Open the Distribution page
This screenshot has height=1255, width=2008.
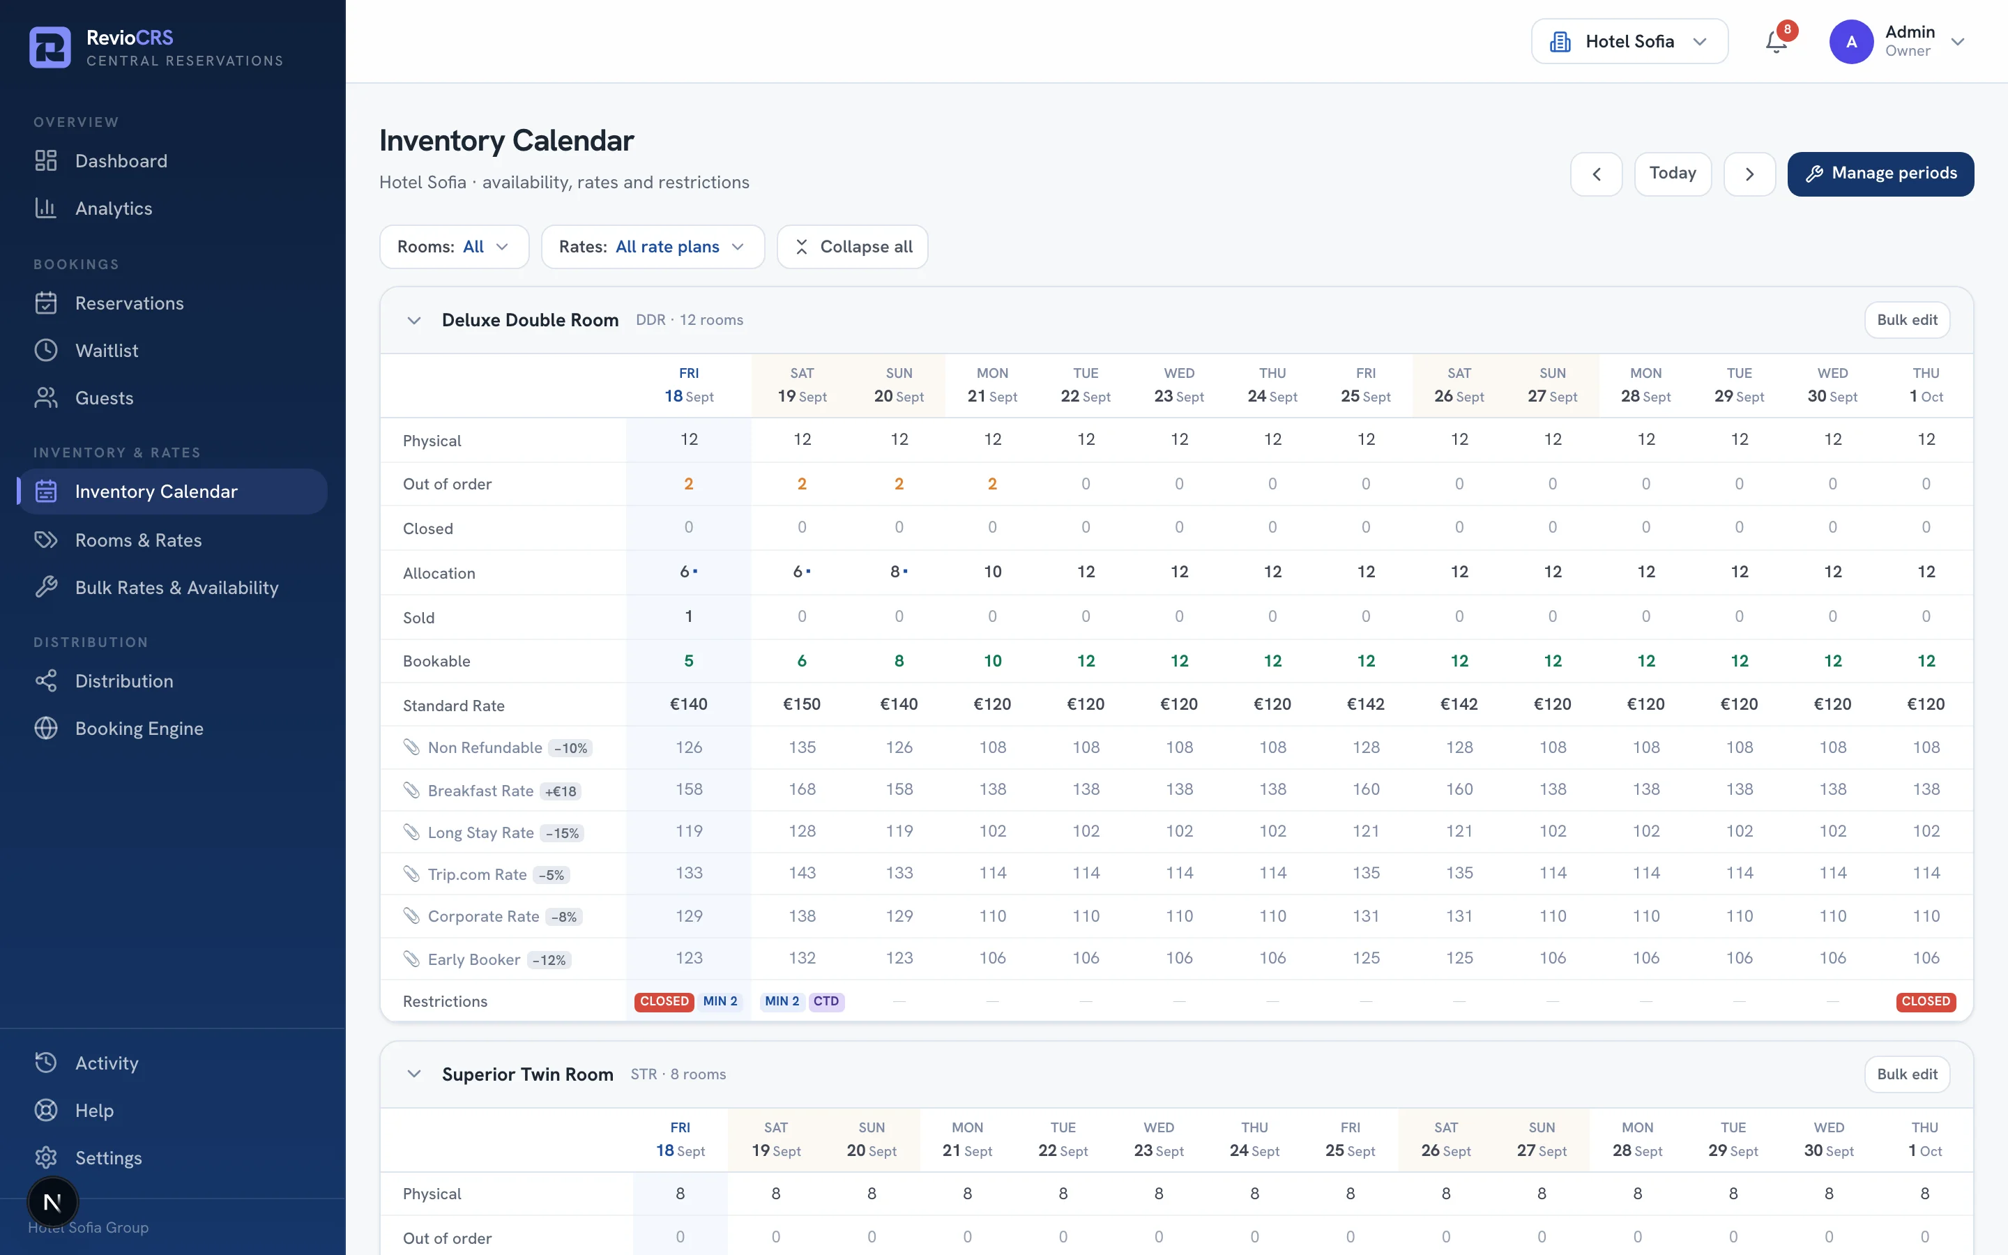[172, 680]
